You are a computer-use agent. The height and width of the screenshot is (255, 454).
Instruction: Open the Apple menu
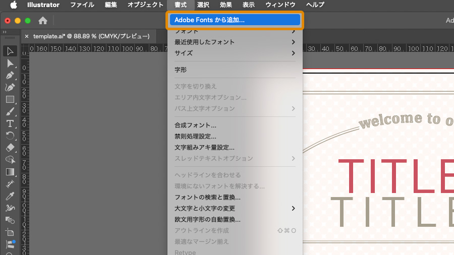13,5
